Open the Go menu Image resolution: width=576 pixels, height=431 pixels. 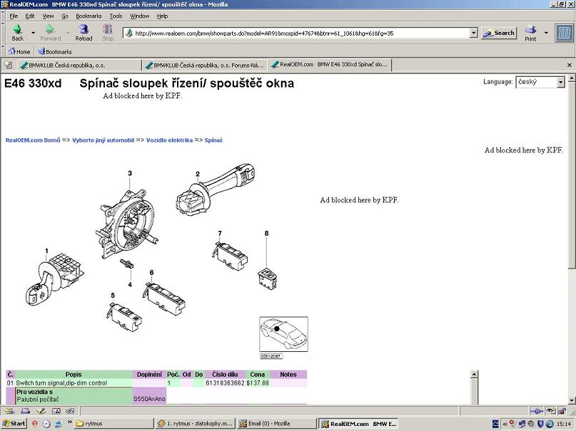point(65,16)
